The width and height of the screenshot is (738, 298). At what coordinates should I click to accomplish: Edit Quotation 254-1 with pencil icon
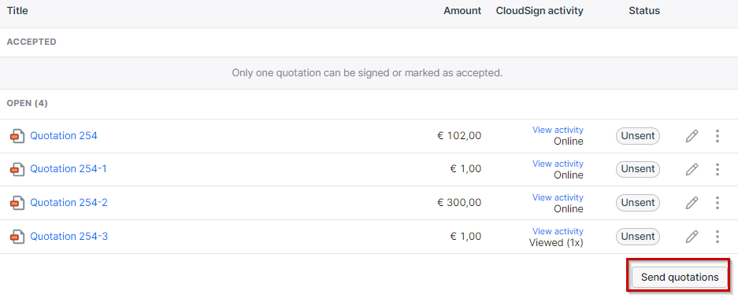[x=692, y=169]
